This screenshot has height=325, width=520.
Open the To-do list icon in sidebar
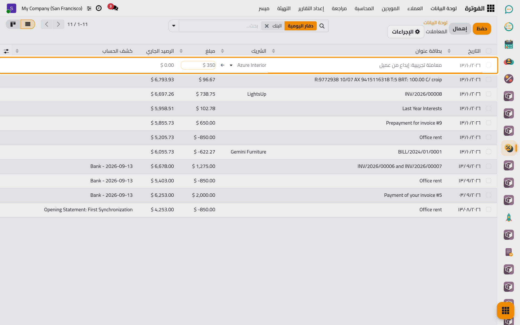click(x=509, y=27)
